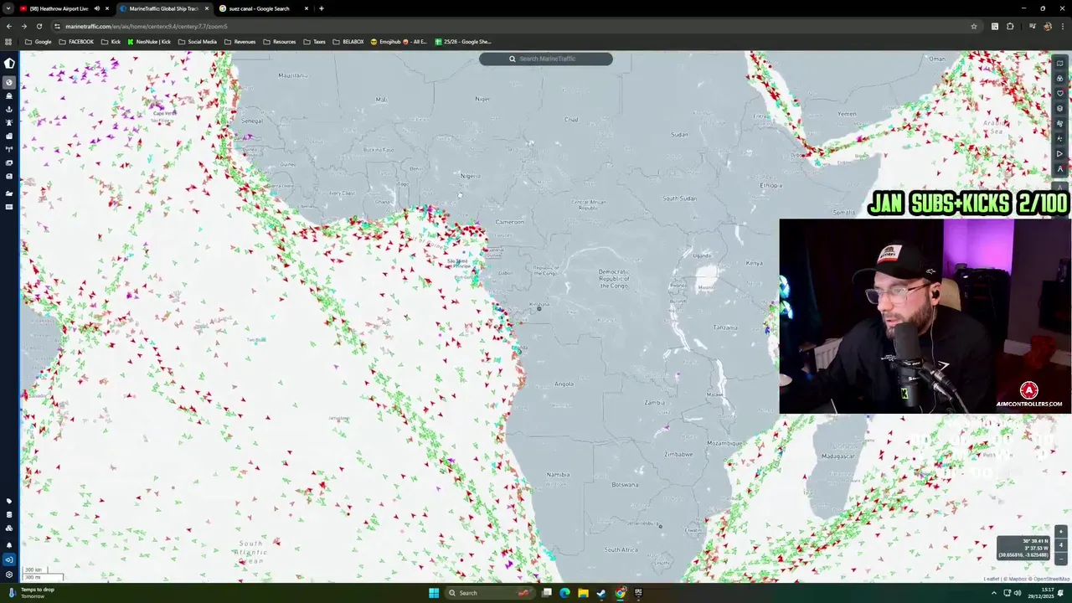1072x603 pixels.
Task: Focus the Search MarineTraffic field
Action: click(546, 59)
